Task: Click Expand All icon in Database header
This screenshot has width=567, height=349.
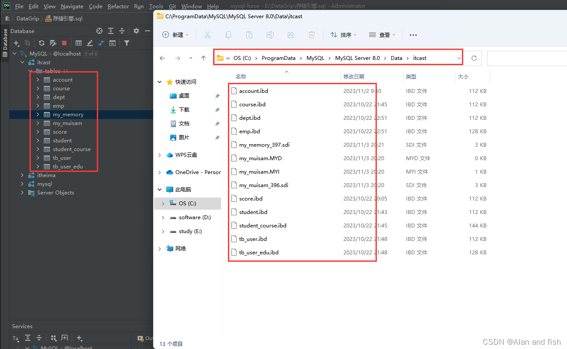Action: pos(111,31)
